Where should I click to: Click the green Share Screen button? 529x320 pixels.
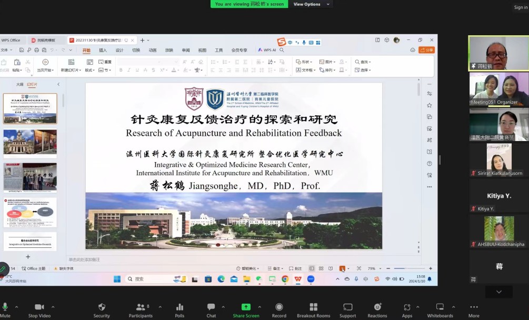[246, 308]
